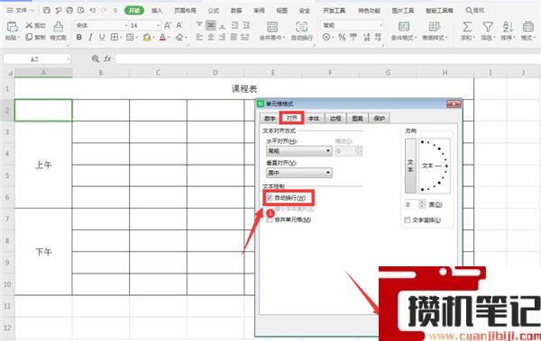Toggle the 合并单元格 checkbox
The width and height of the screenshot is (541, 341).
(x=270, y=220)
